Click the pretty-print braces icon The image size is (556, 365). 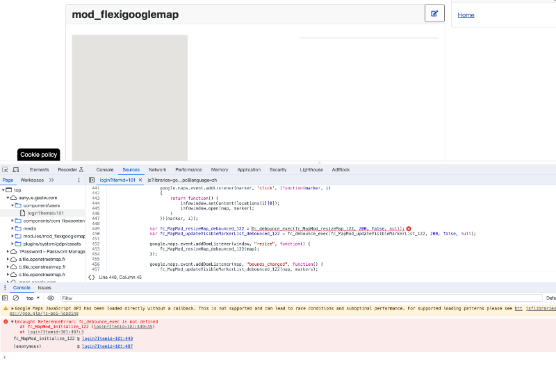(x=92, y=277)
